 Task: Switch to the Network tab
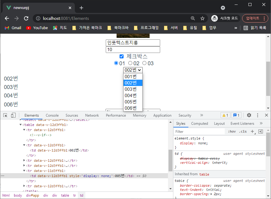coord(92,115)
